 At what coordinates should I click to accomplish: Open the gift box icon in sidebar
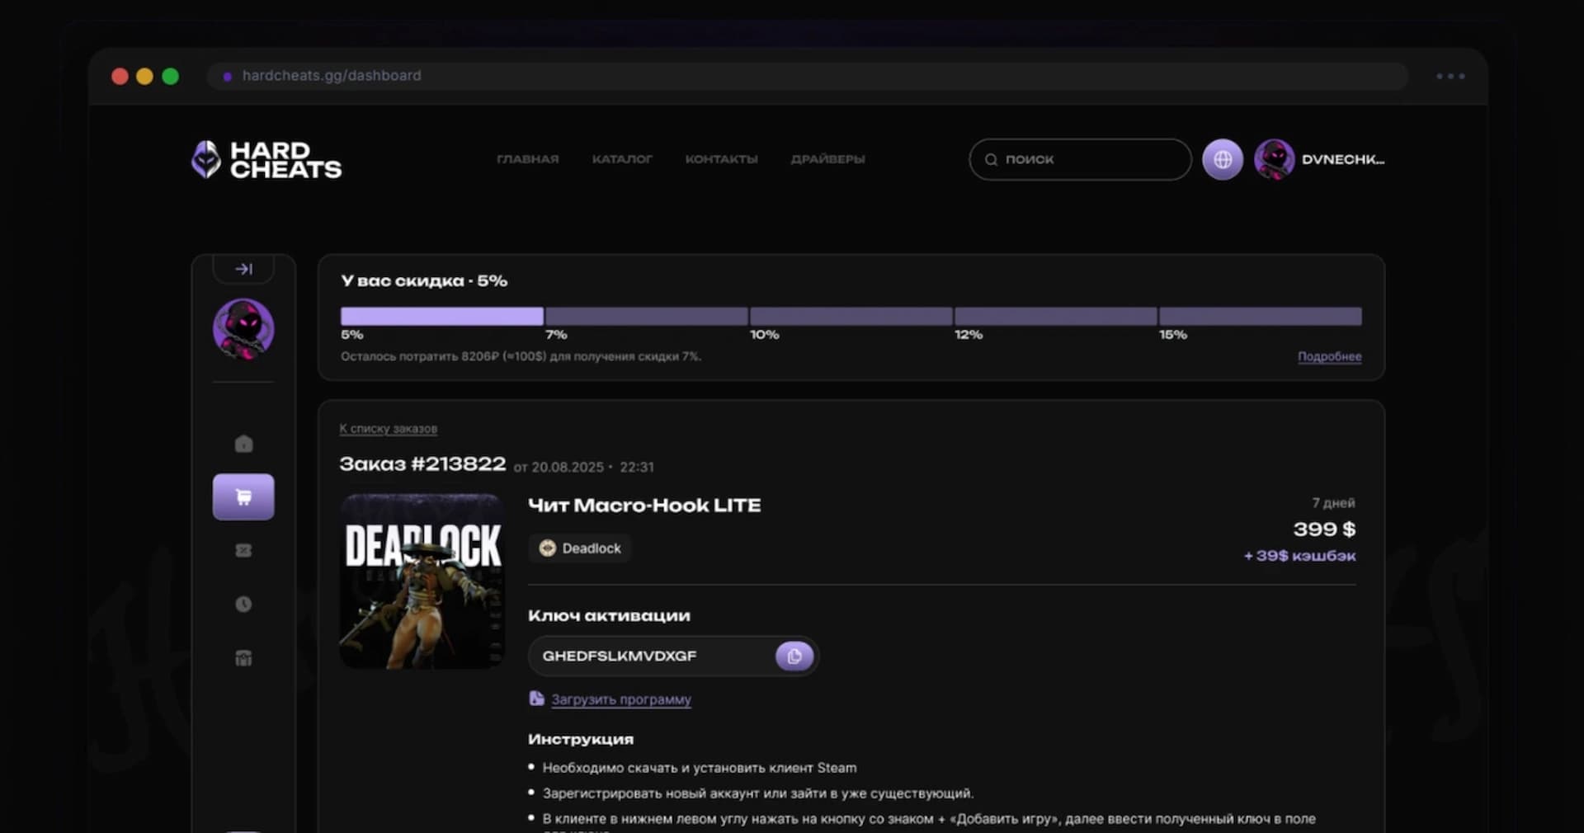[x=243, y=657]
